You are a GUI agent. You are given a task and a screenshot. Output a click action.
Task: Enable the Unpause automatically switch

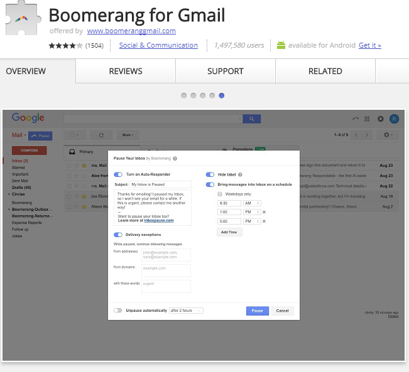(x=118, y=311)
